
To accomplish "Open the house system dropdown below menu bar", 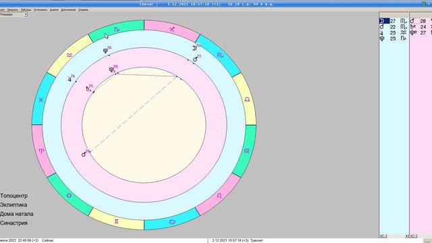I will click(26, 14).
